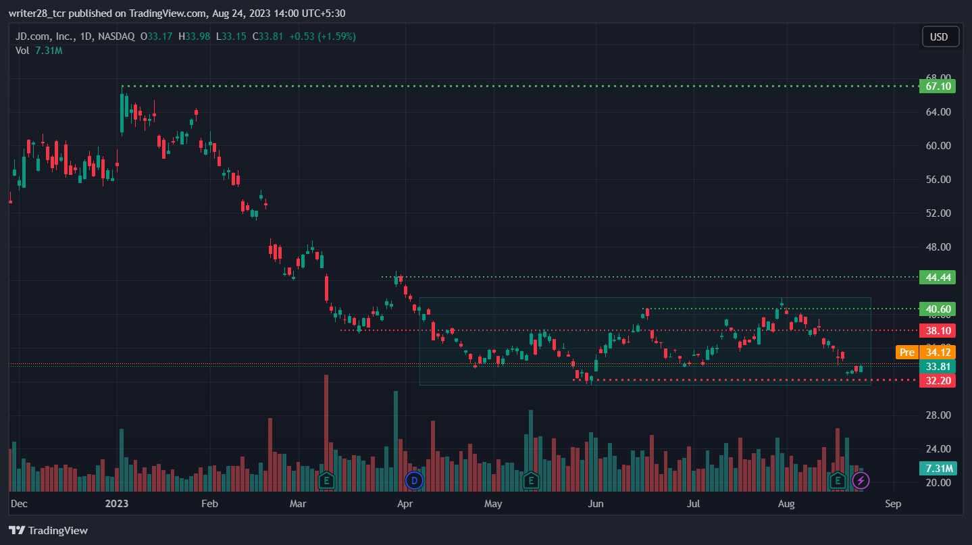Click the earnings E marker in May
The height and width of the screenshot is (545, 972).
531,480
